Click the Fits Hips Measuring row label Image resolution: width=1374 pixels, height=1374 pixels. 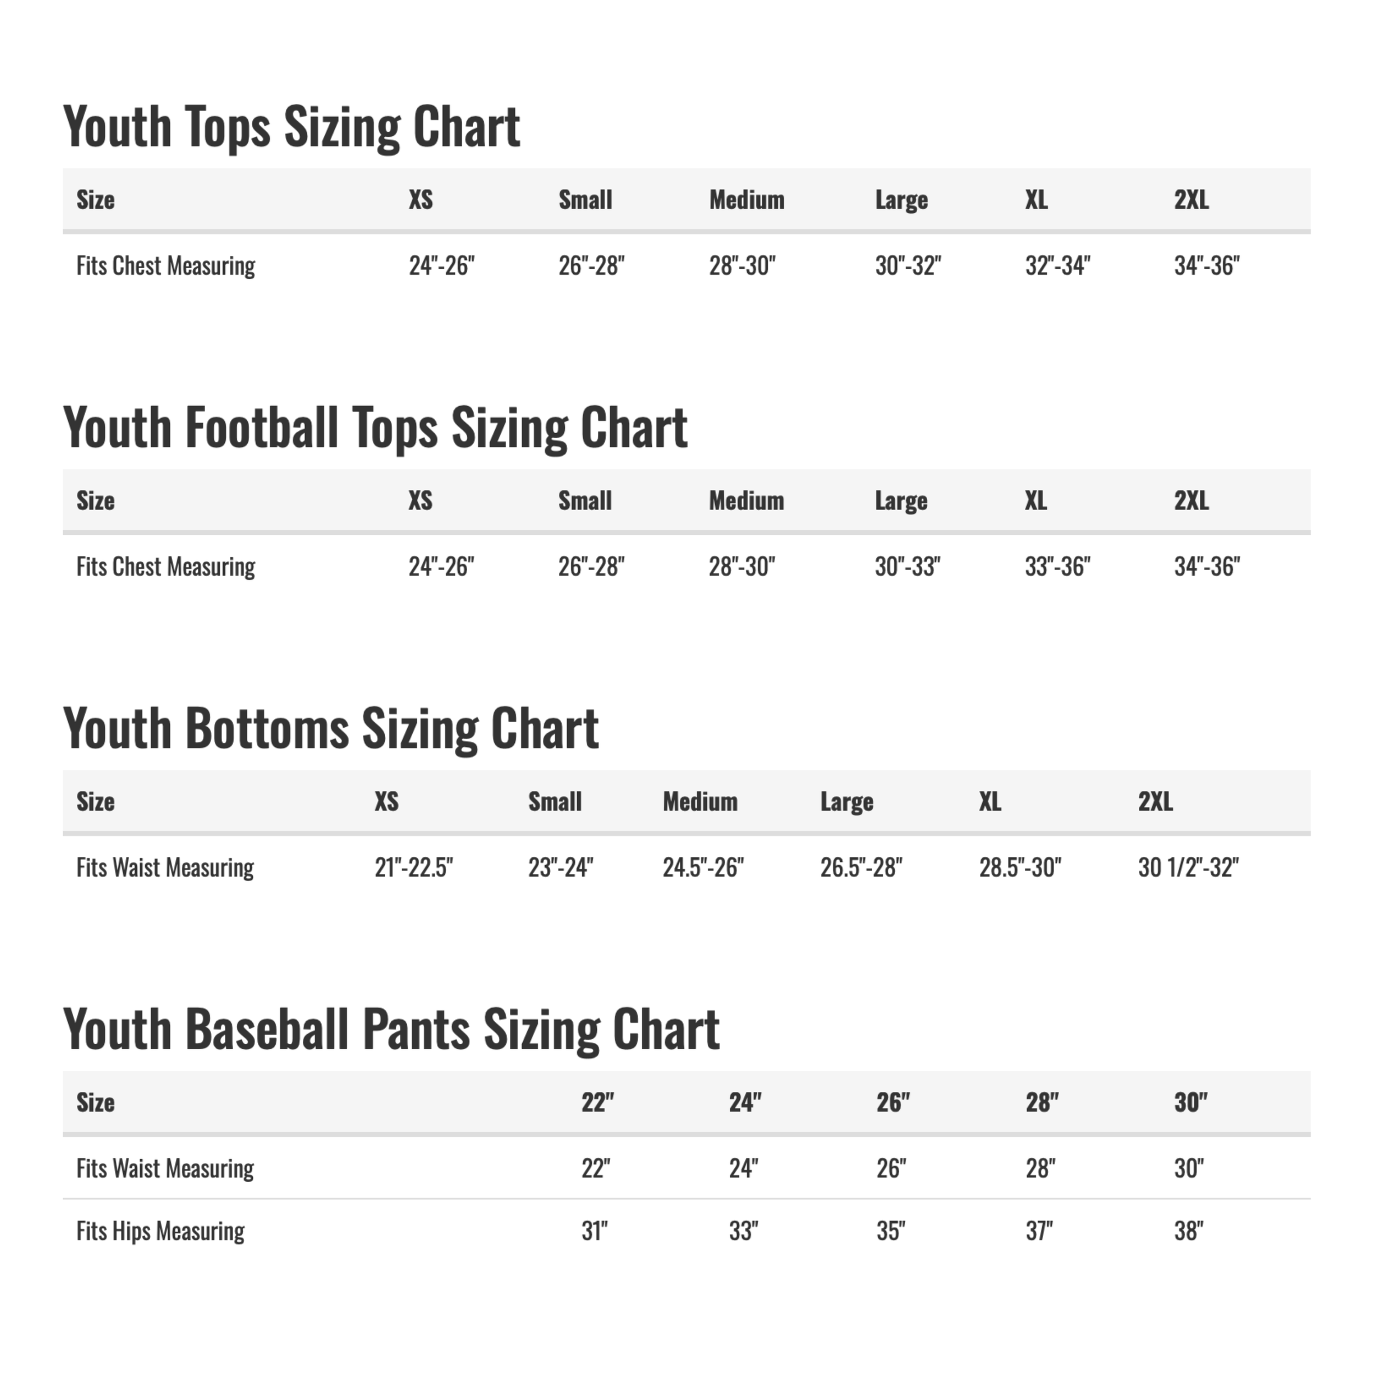pyautogui.click(x=160, y=1231)
